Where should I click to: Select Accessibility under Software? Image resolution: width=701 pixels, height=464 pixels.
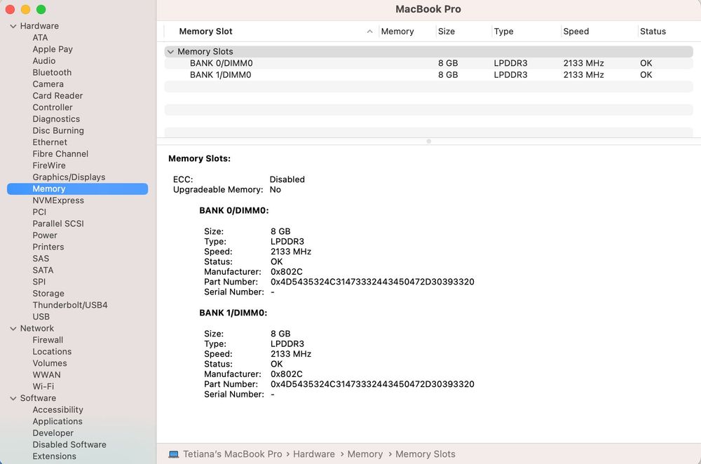(x=57, y=409)
